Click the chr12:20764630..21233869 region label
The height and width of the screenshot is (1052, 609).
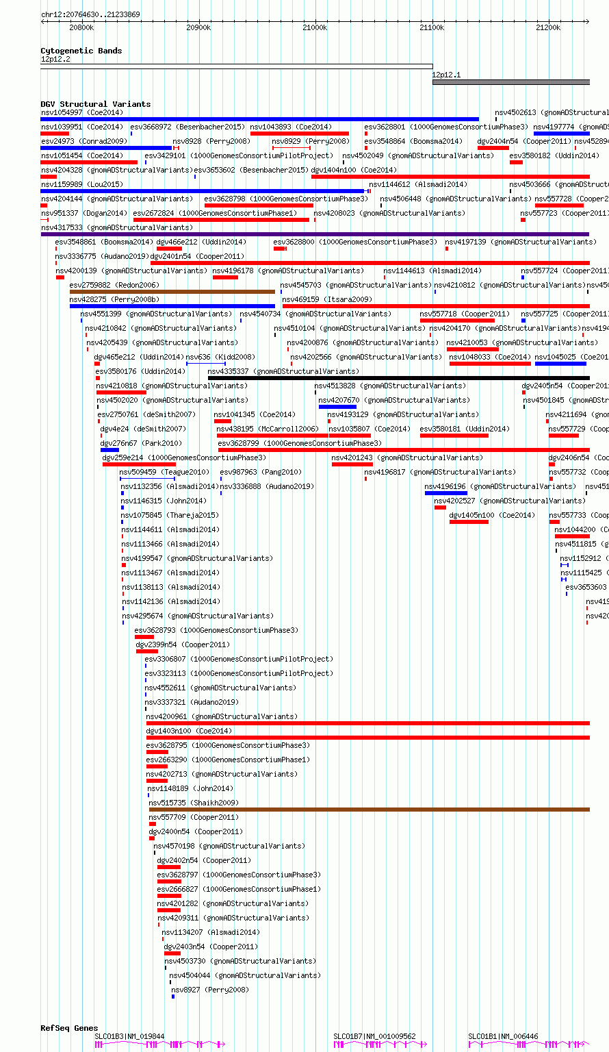pos(90,14)
